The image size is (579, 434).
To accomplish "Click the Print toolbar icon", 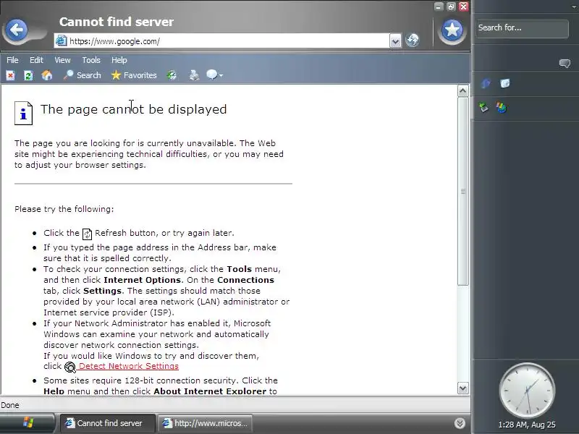I will 194,75.
